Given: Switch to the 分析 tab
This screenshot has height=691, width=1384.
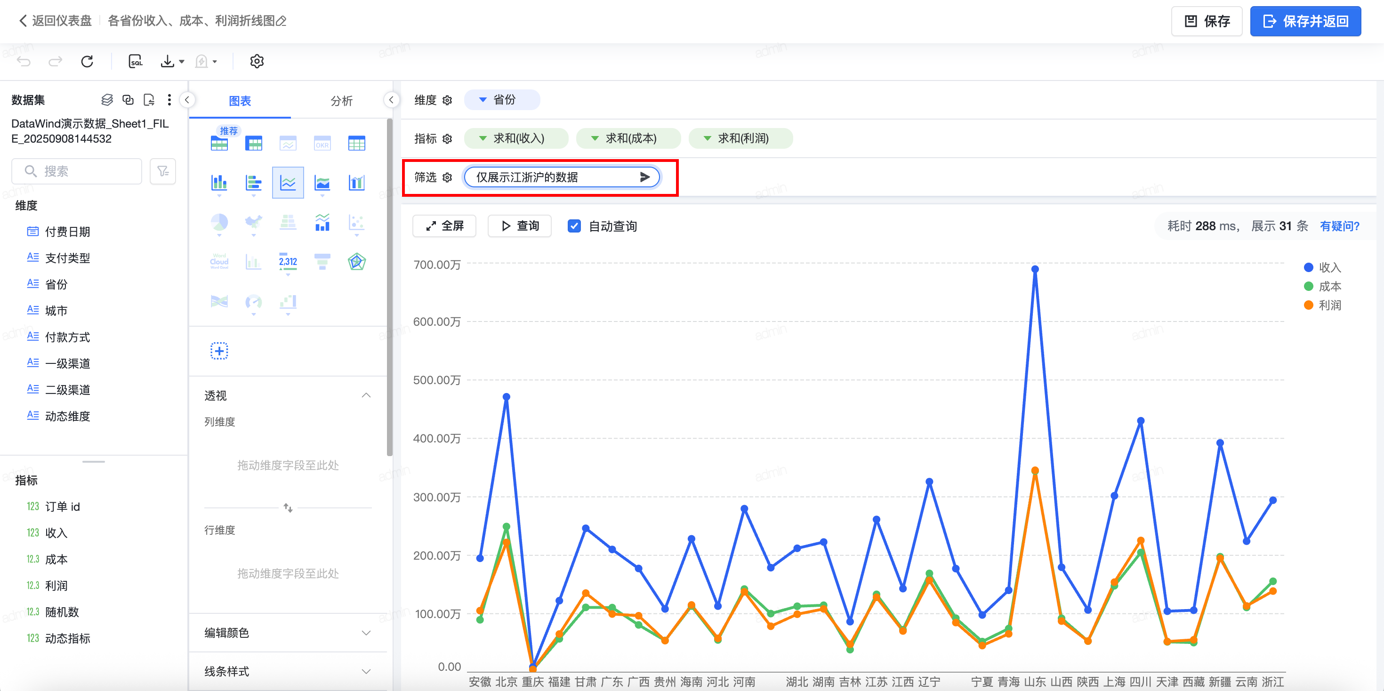Looking at the screenshot, I should coord(341,101).
